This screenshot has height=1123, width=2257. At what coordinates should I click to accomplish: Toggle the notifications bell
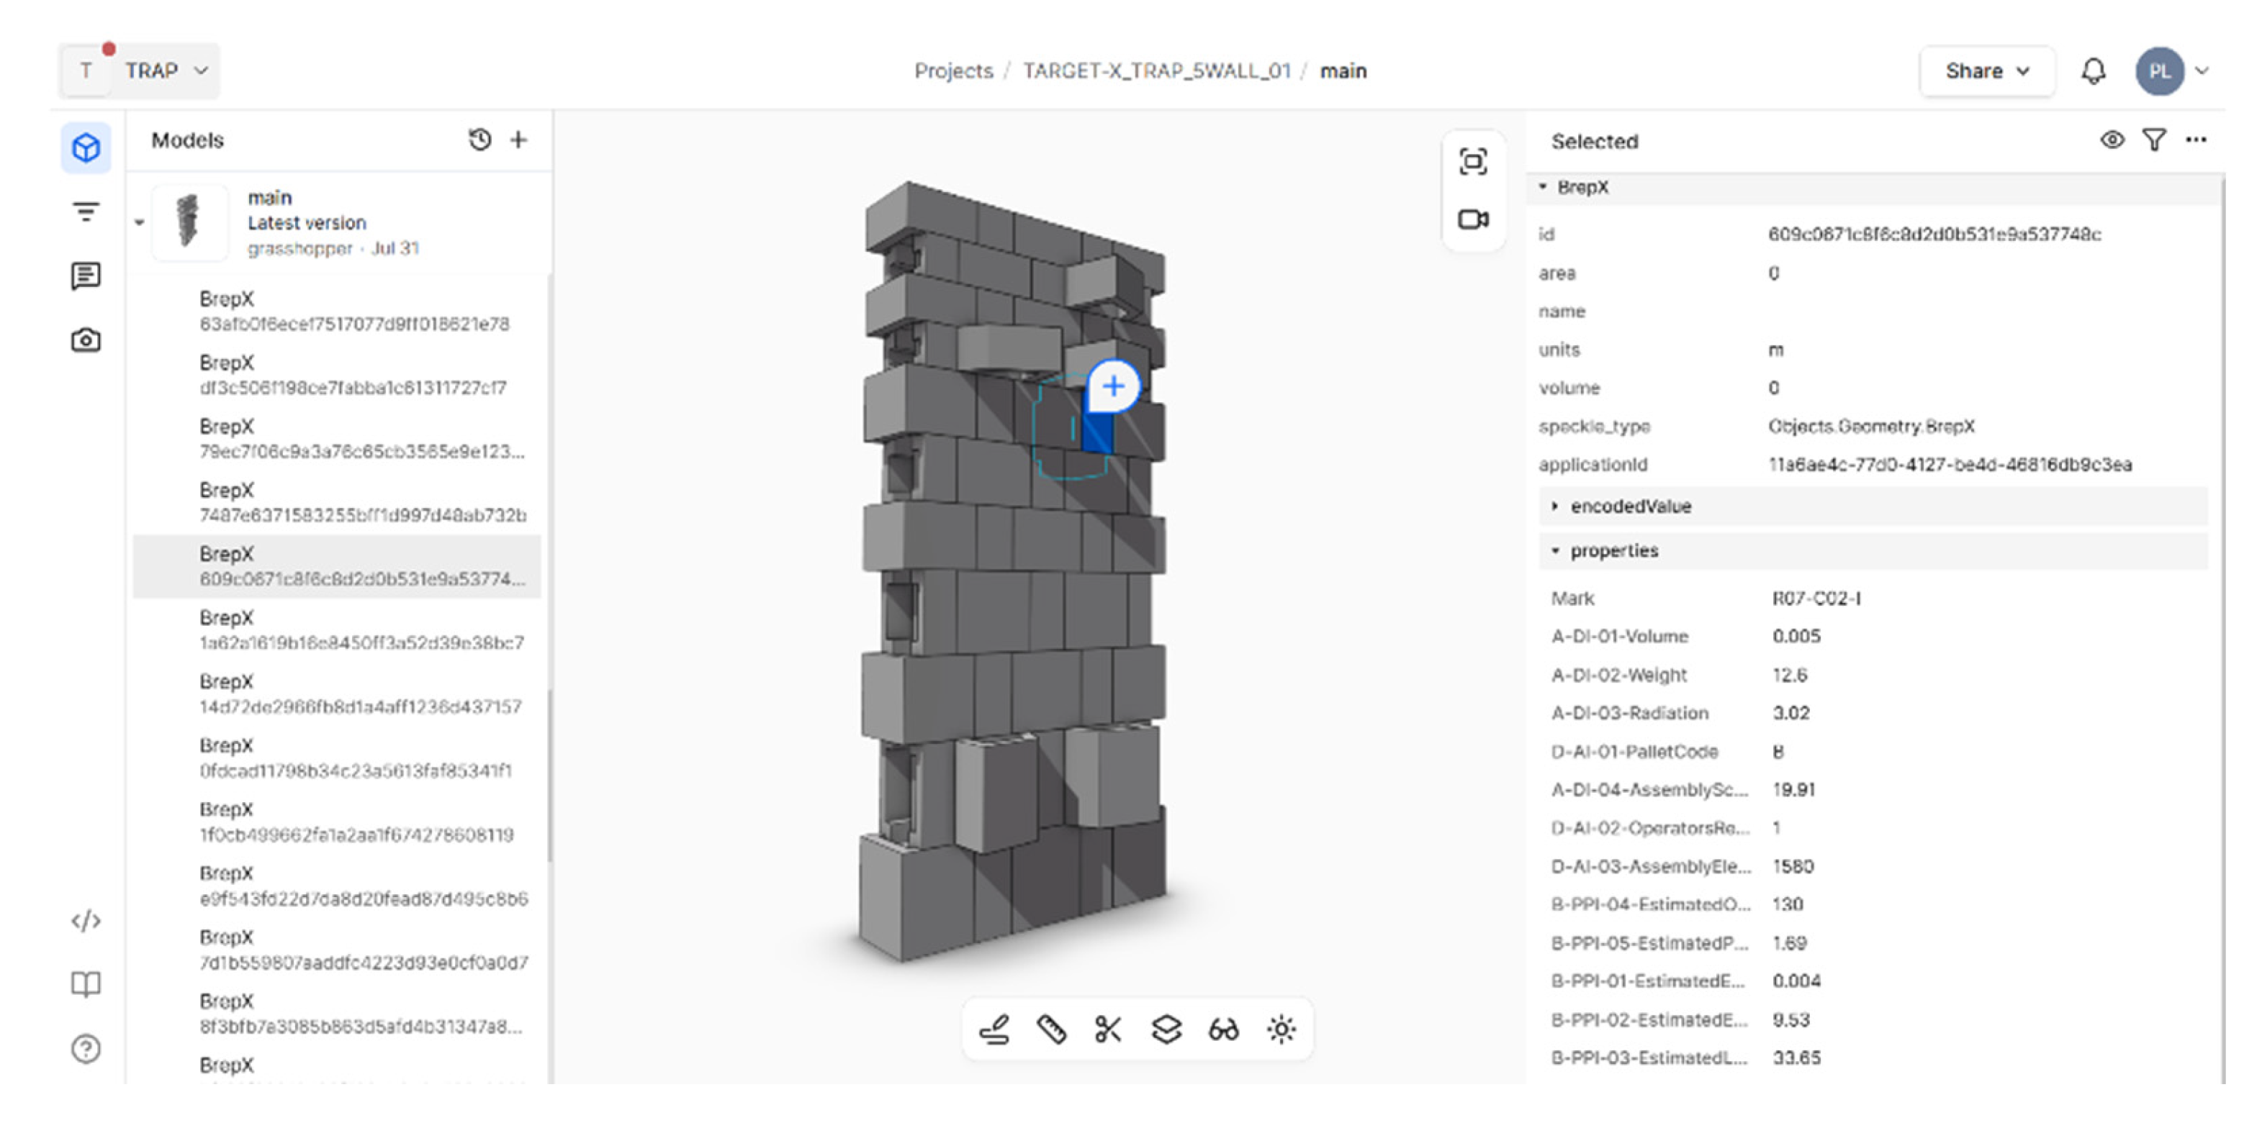coord(2095,71)
